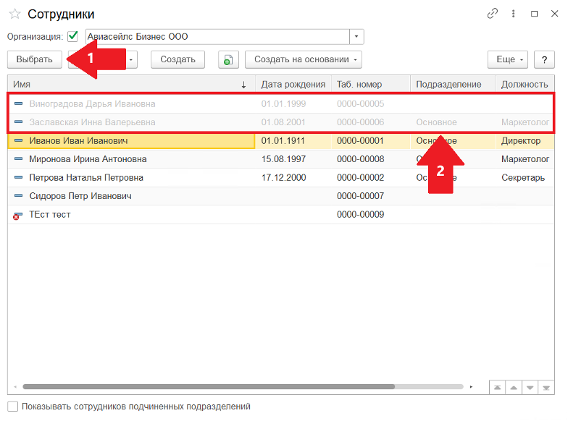Move down one row using the arrow
568x421 pixels.
coord(530,387)
